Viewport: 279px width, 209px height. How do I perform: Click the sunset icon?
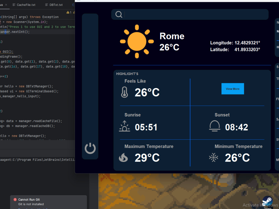215,126
